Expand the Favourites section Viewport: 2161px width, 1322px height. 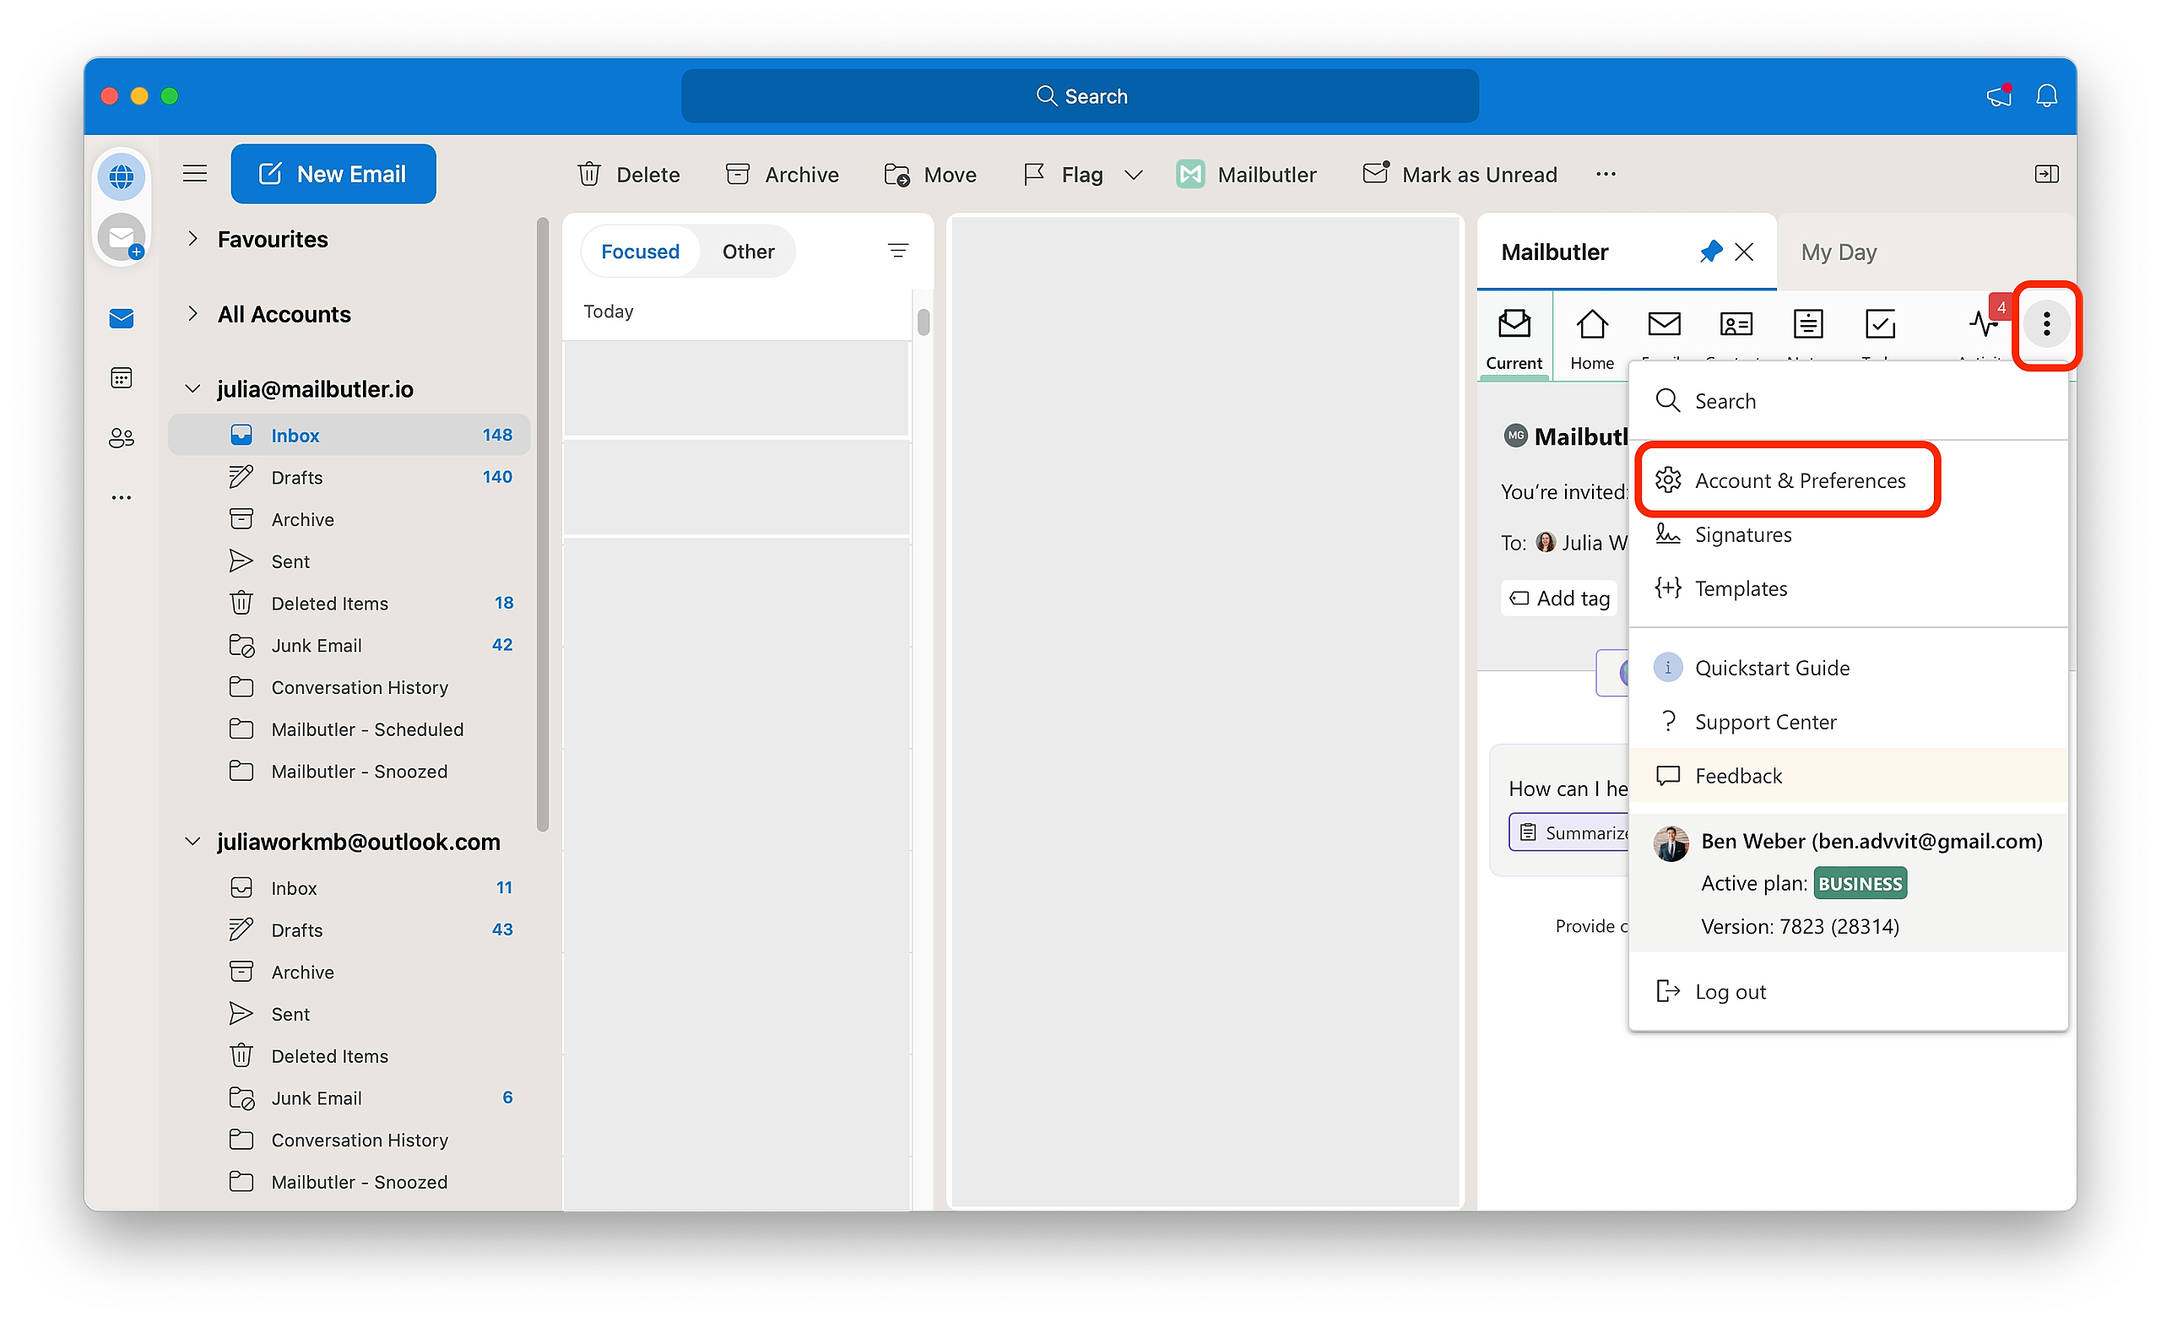click(193, 239)
